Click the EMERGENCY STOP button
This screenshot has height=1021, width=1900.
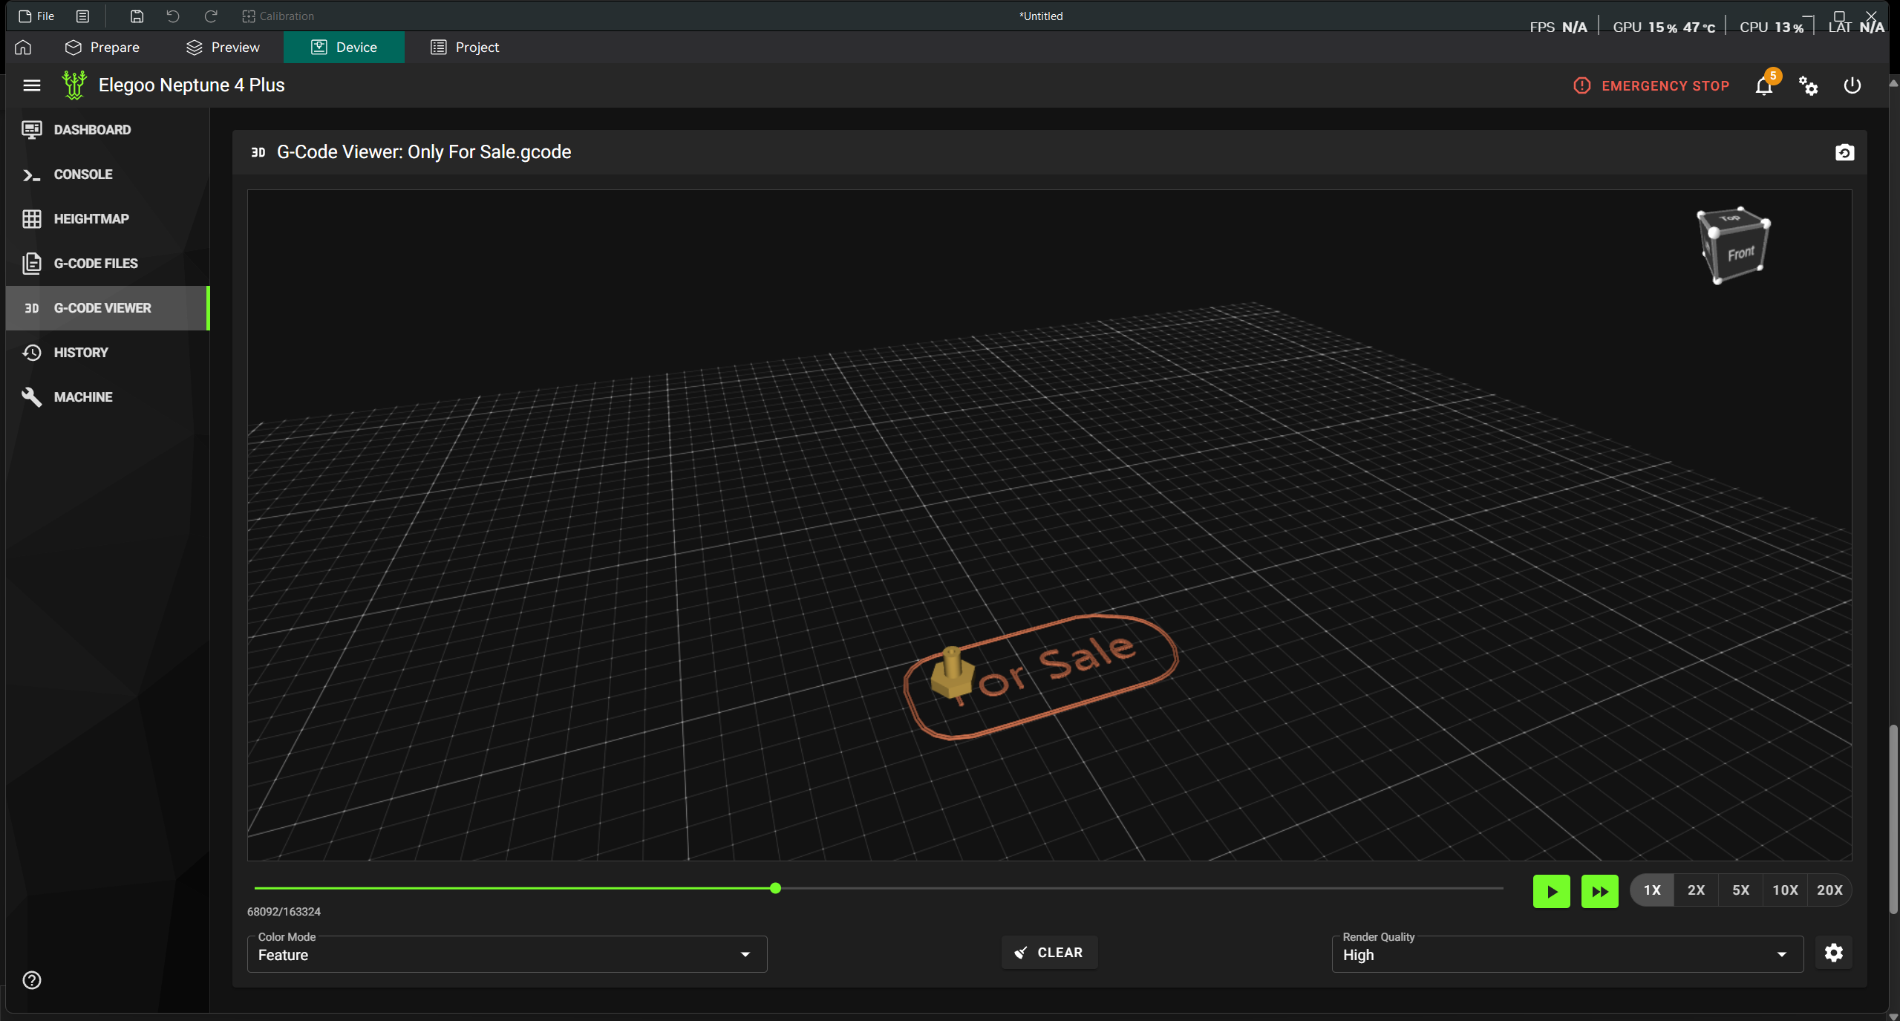coord(1651,86)
